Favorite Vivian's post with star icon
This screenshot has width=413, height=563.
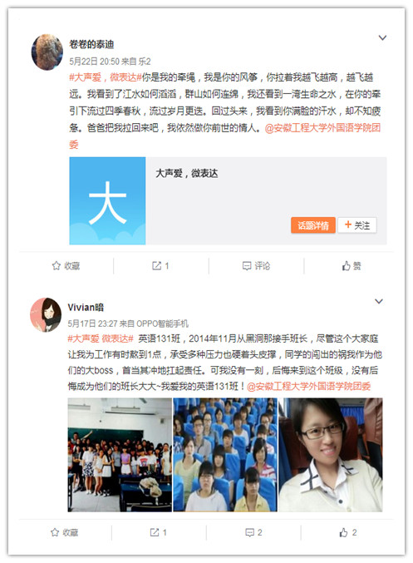click(x=64, y=532)
